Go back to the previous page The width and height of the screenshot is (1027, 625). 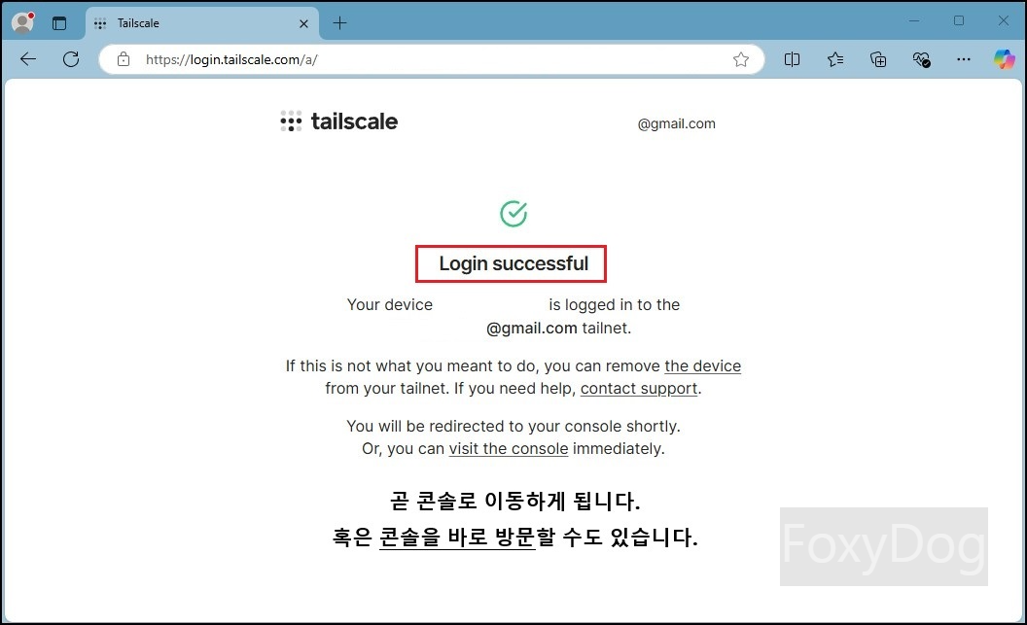[x=28, y=59]
